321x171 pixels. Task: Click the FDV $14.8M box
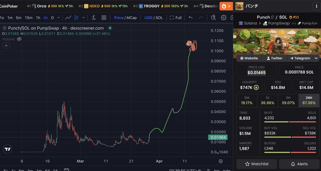click(278, 85)
